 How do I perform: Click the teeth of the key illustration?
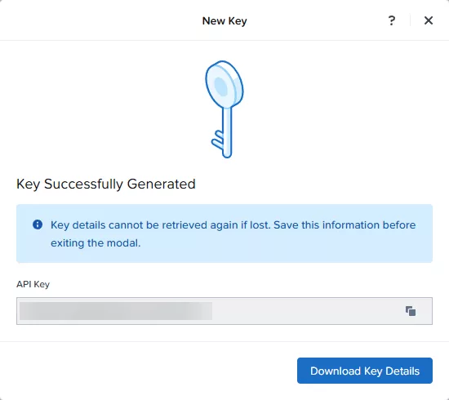217,140
